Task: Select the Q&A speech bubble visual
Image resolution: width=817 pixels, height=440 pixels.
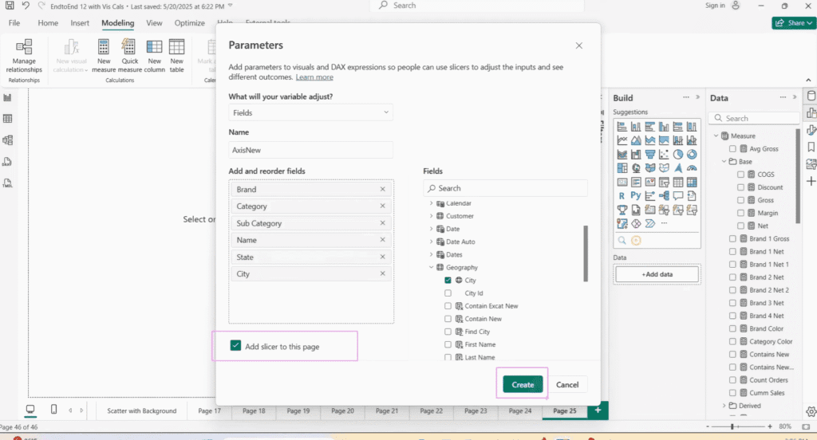Action: tap(678, 196)
